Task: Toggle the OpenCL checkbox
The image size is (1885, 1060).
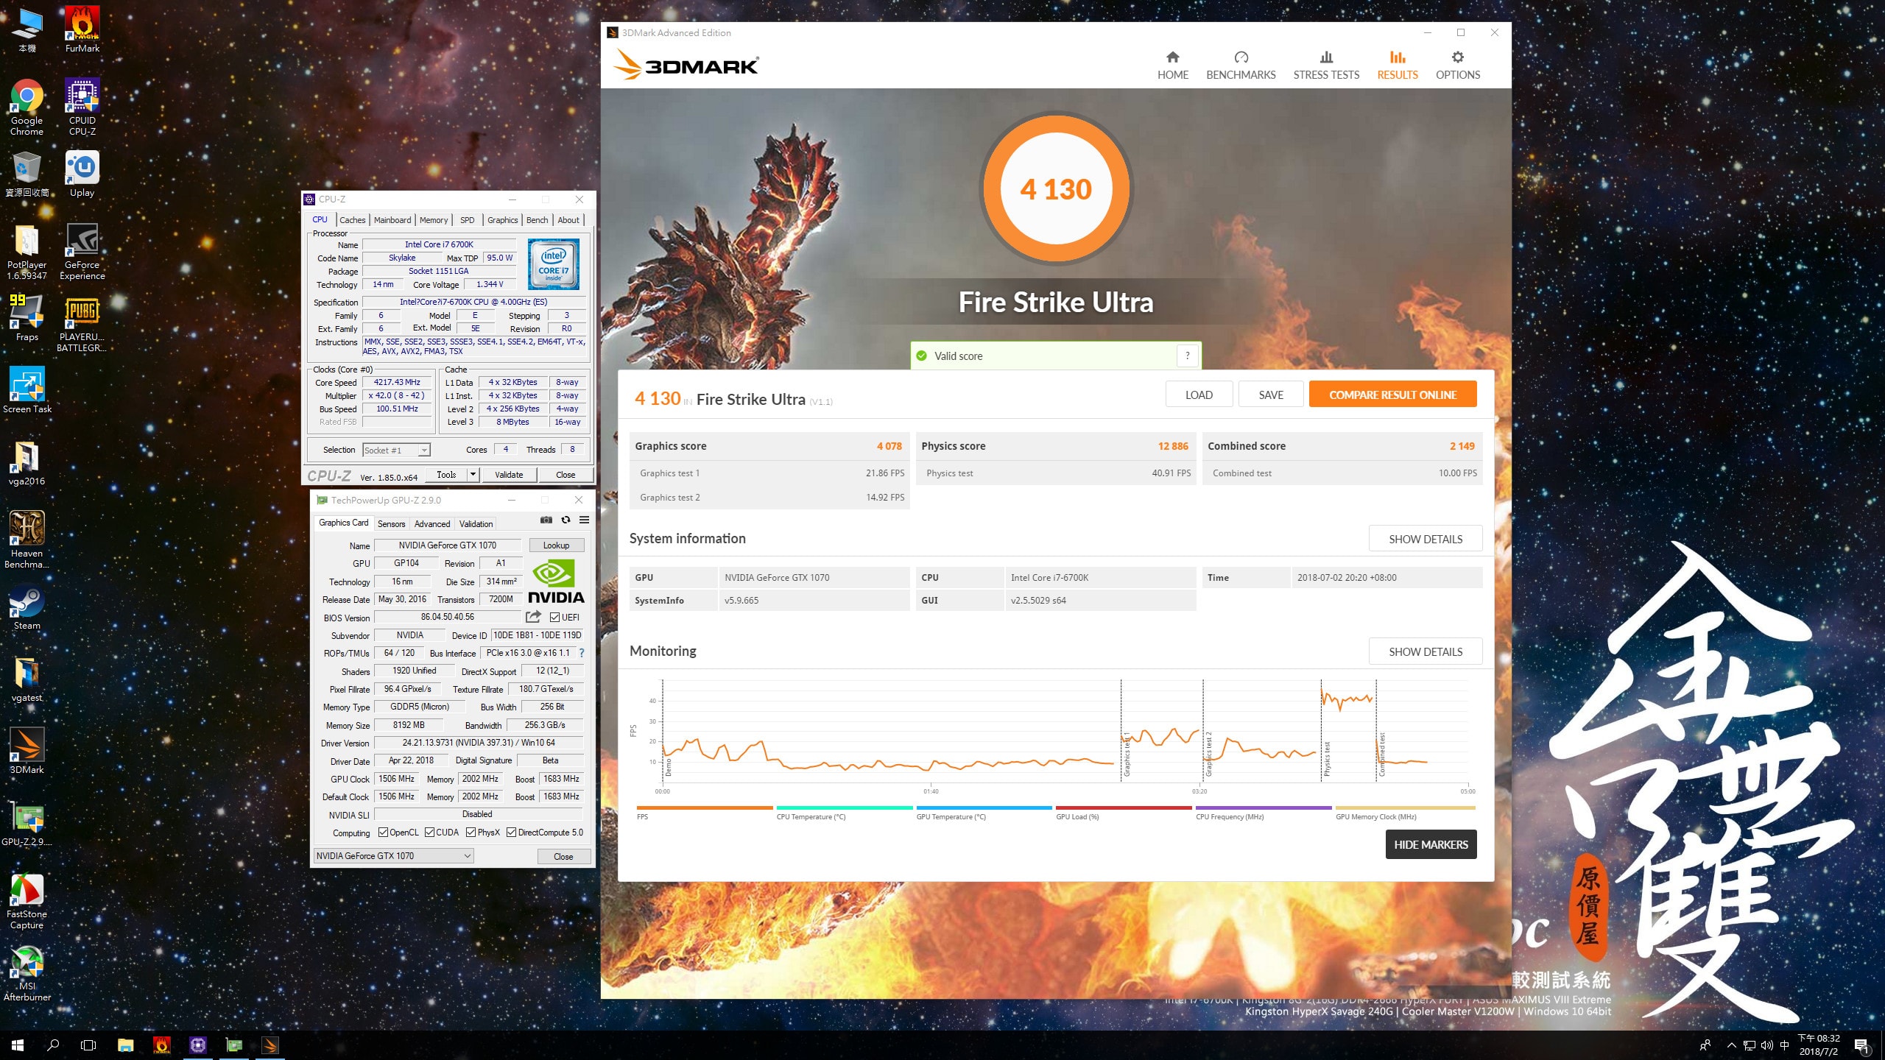Action: click(383, 833)
